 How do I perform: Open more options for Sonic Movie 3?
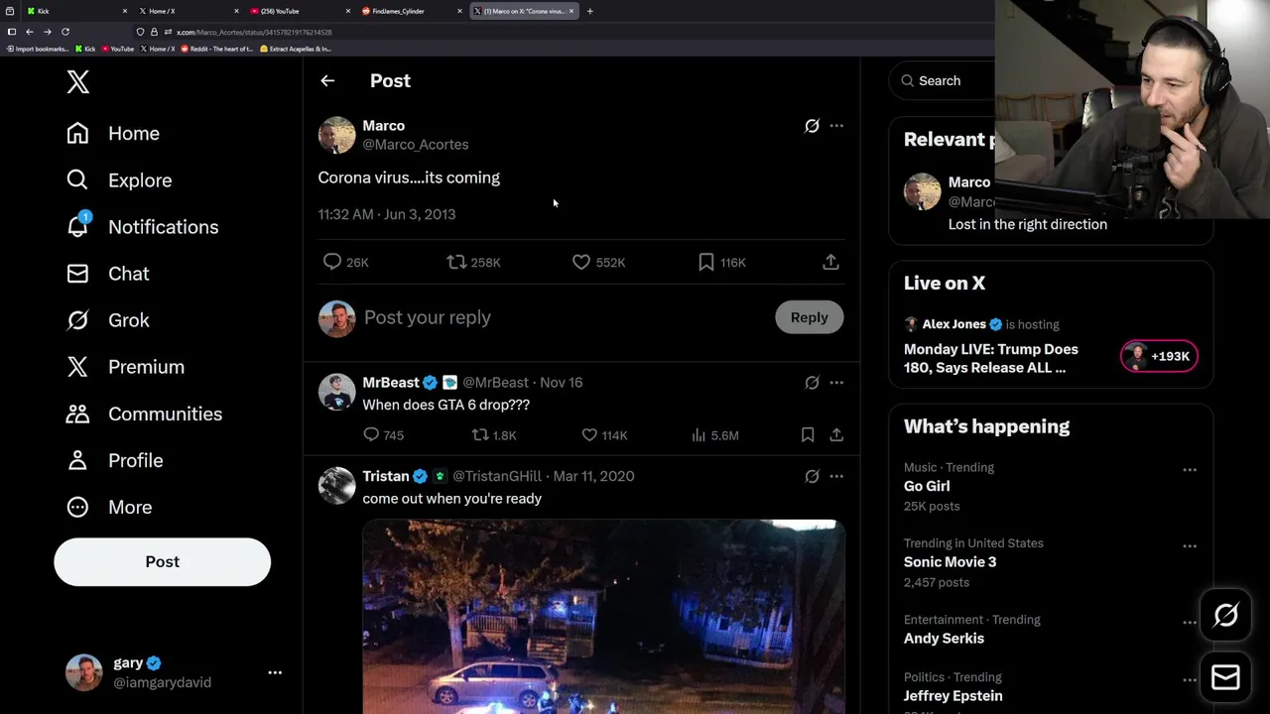pyautogui.click(x=1190, y=546)
